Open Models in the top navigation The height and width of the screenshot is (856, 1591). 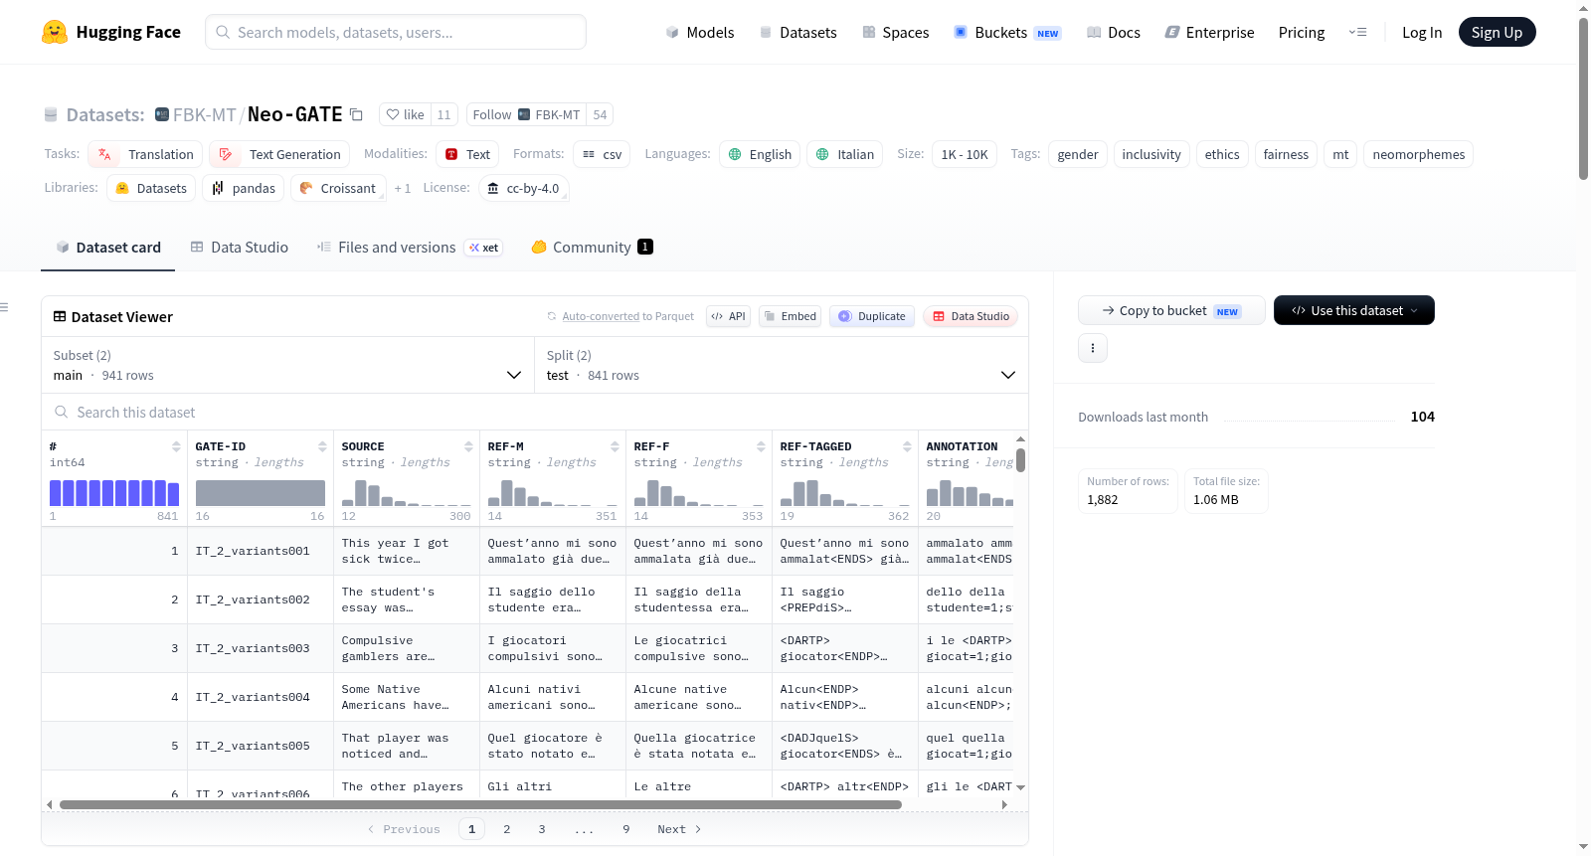[x=699, y=33]
